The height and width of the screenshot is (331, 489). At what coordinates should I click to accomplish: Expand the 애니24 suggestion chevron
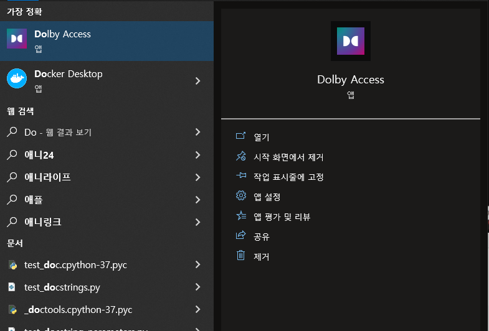(x=197, y=155)
